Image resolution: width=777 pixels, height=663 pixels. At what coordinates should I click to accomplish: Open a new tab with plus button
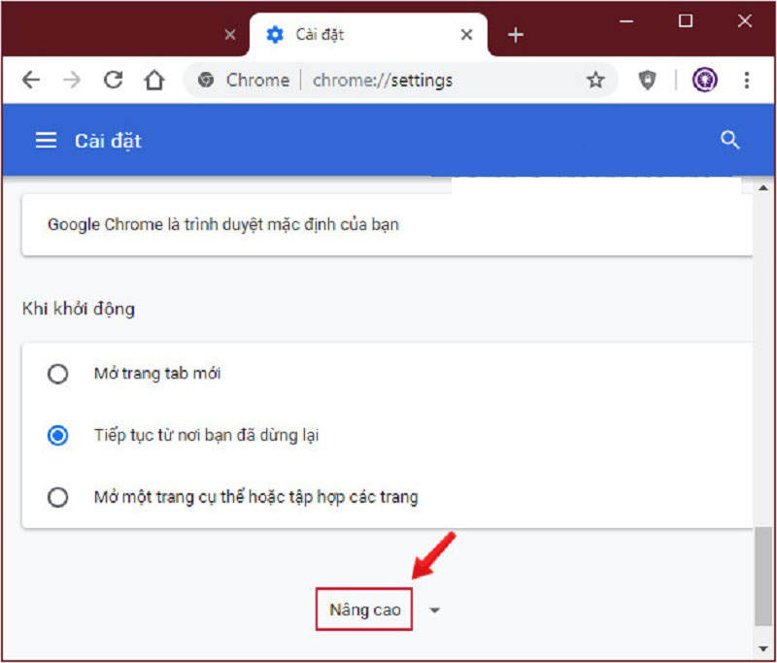point(516,35)
